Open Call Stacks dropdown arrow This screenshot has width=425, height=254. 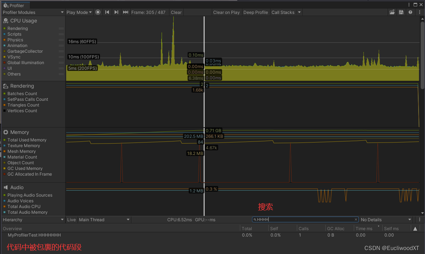tap(299, 12)
